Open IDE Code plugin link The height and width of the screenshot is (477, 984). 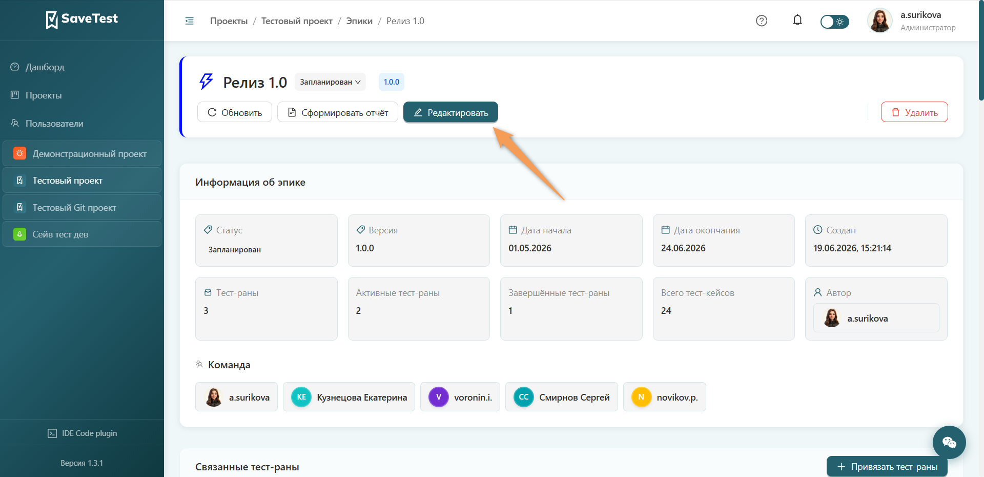coord(82,433)
